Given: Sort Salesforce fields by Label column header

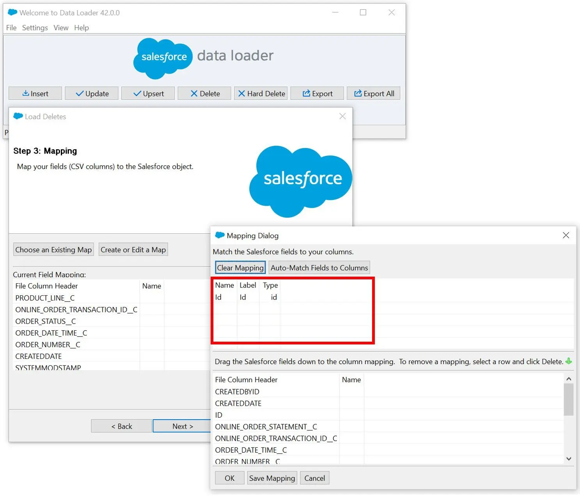Looking at the screenshot, I should pyautogui.click(x=248, y=285).
